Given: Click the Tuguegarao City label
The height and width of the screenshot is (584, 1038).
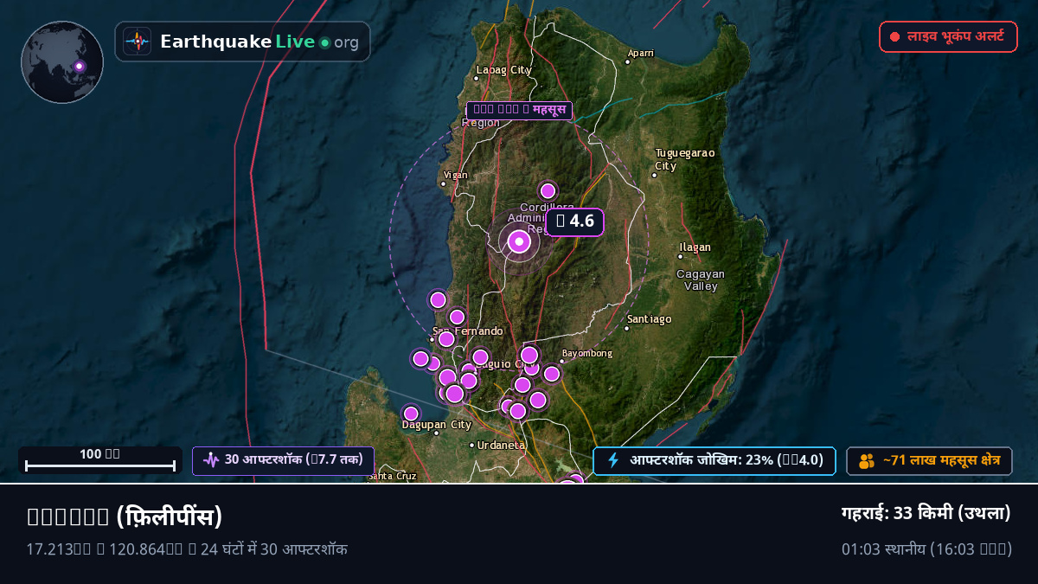Looking at the screenshot, I should [684, 159].
